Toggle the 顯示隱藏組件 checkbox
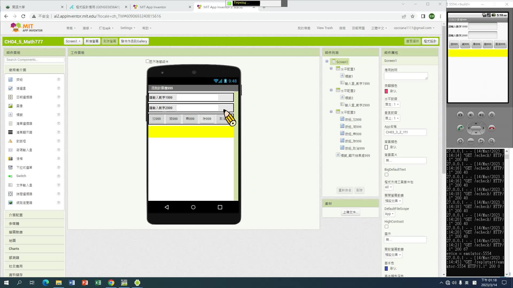The width and height of the screenshot is (513, 288). [147, 61]
